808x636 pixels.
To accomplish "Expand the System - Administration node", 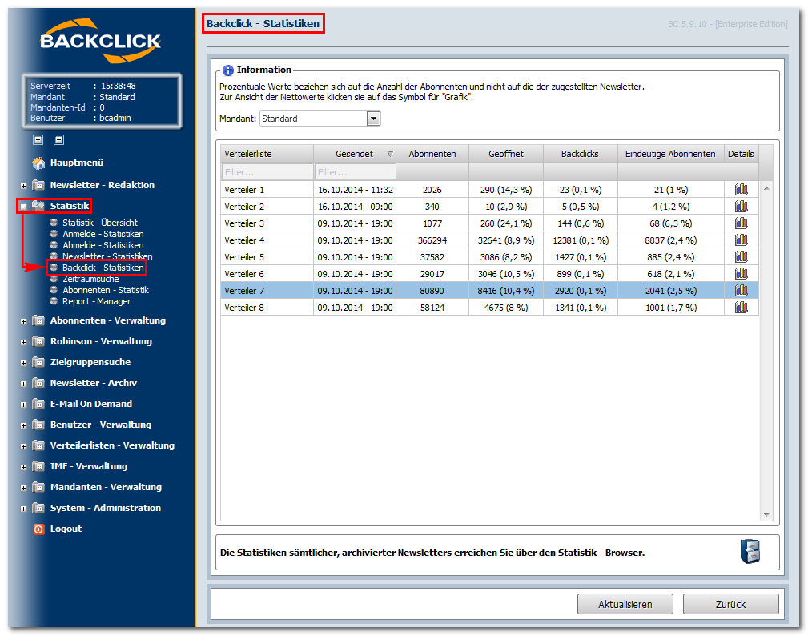I will [x=23, y=509].
